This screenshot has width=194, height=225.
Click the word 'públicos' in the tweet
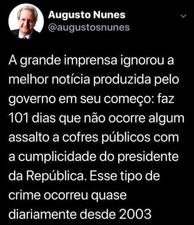point(126,137)
